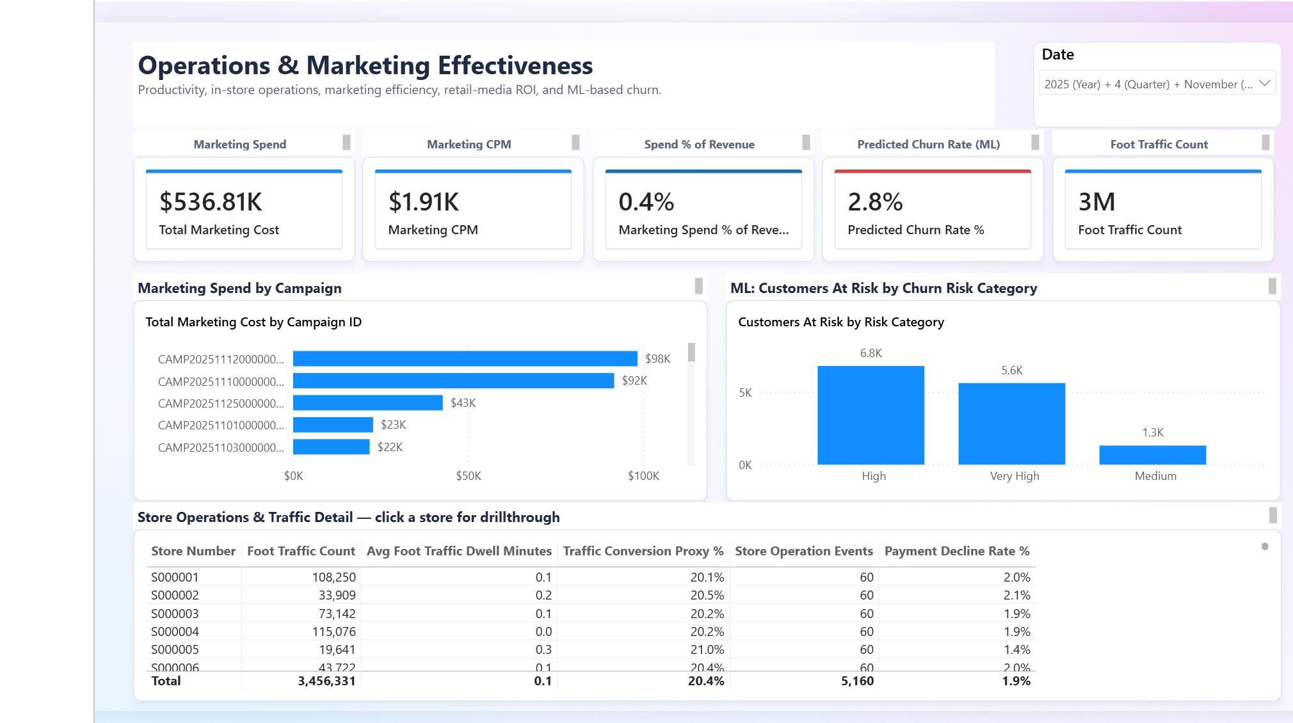Select the $23K campaign bar
Viewport: 1293px width, 723px height.
tap(333, 425)
